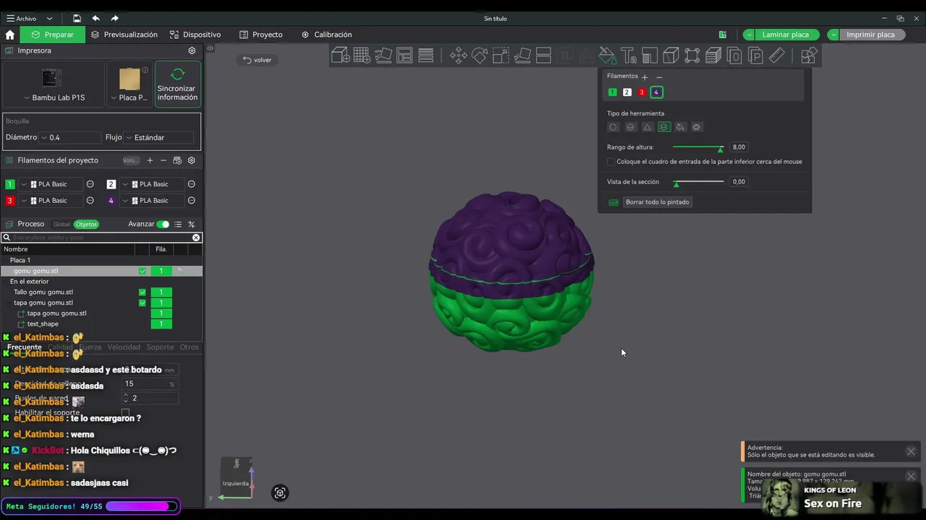This screenshot has height=520, width=926.
Task: Open the Laminar placa dropdown arrow
Action: pyautogui.click(x=749, y=35)
